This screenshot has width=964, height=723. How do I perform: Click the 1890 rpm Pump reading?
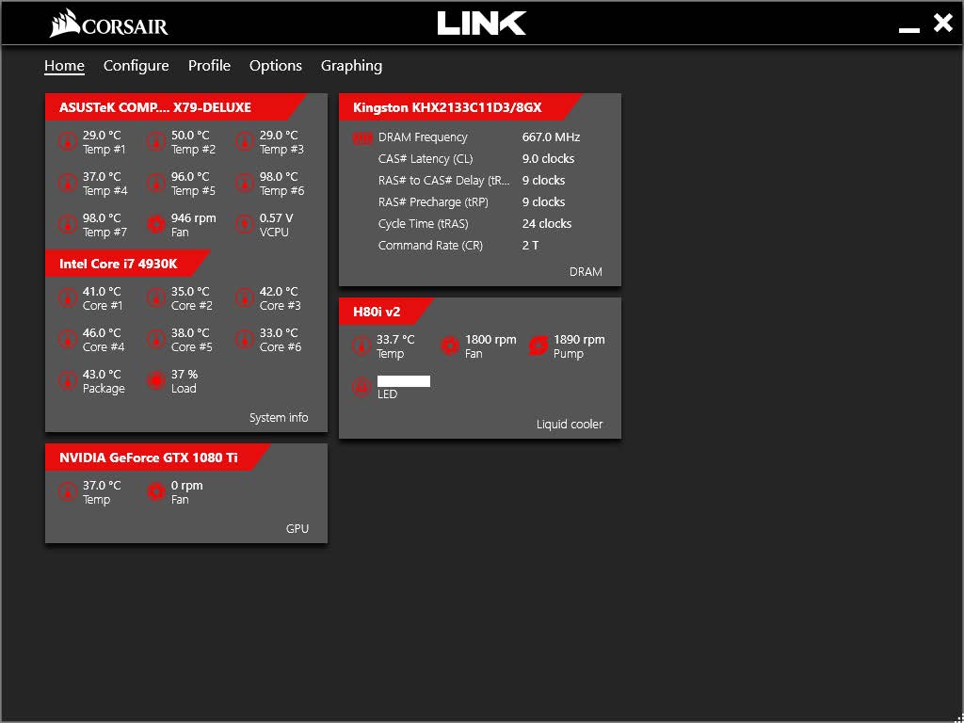(x=579, y=339)
